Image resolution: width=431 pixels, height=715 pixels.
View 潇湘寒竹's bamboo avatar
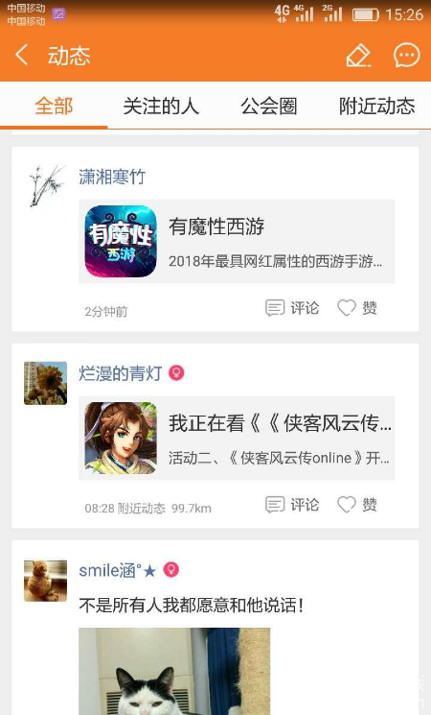click(46, 186)
